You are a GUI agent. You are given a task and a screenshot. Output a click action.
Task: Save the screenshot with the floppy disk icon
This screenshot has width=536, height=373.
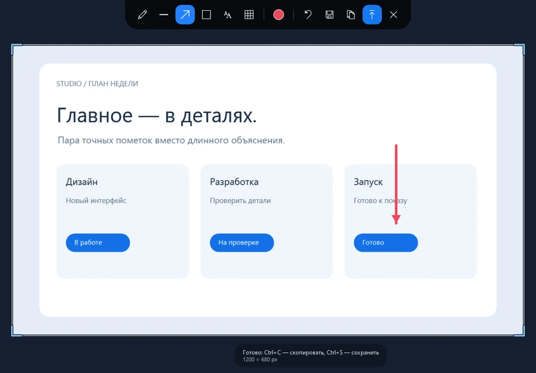[x=330, y=15]
